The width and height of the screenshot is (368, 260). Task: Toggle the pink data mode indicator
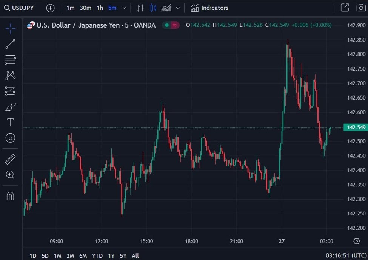(175, 25)
